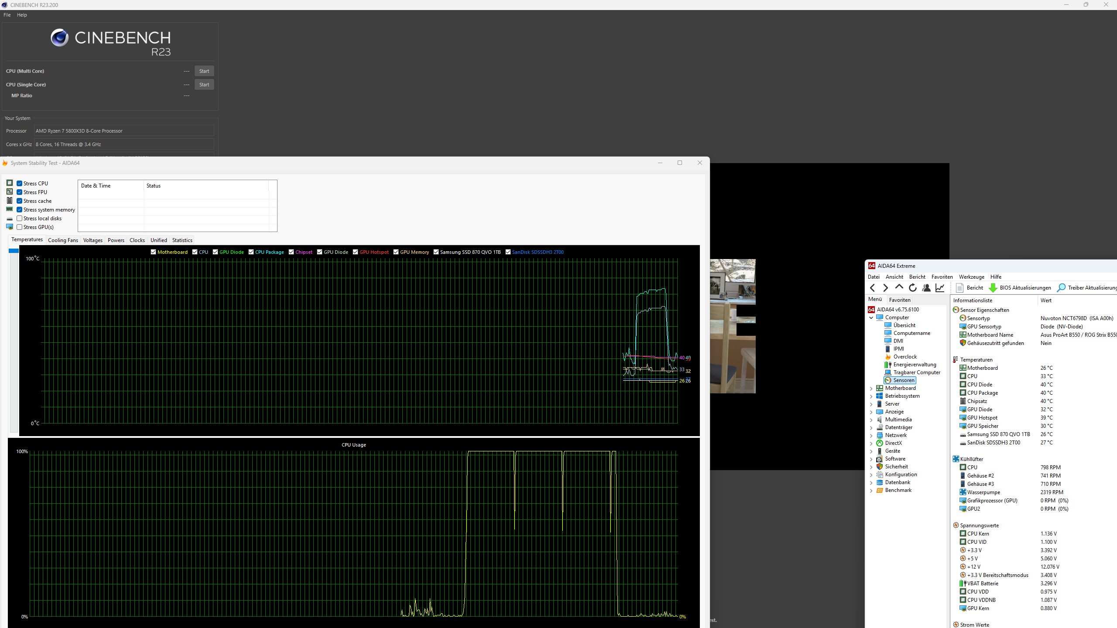Open the graph chart icon in AIDA64 toolbar

[x=940, y=288]
